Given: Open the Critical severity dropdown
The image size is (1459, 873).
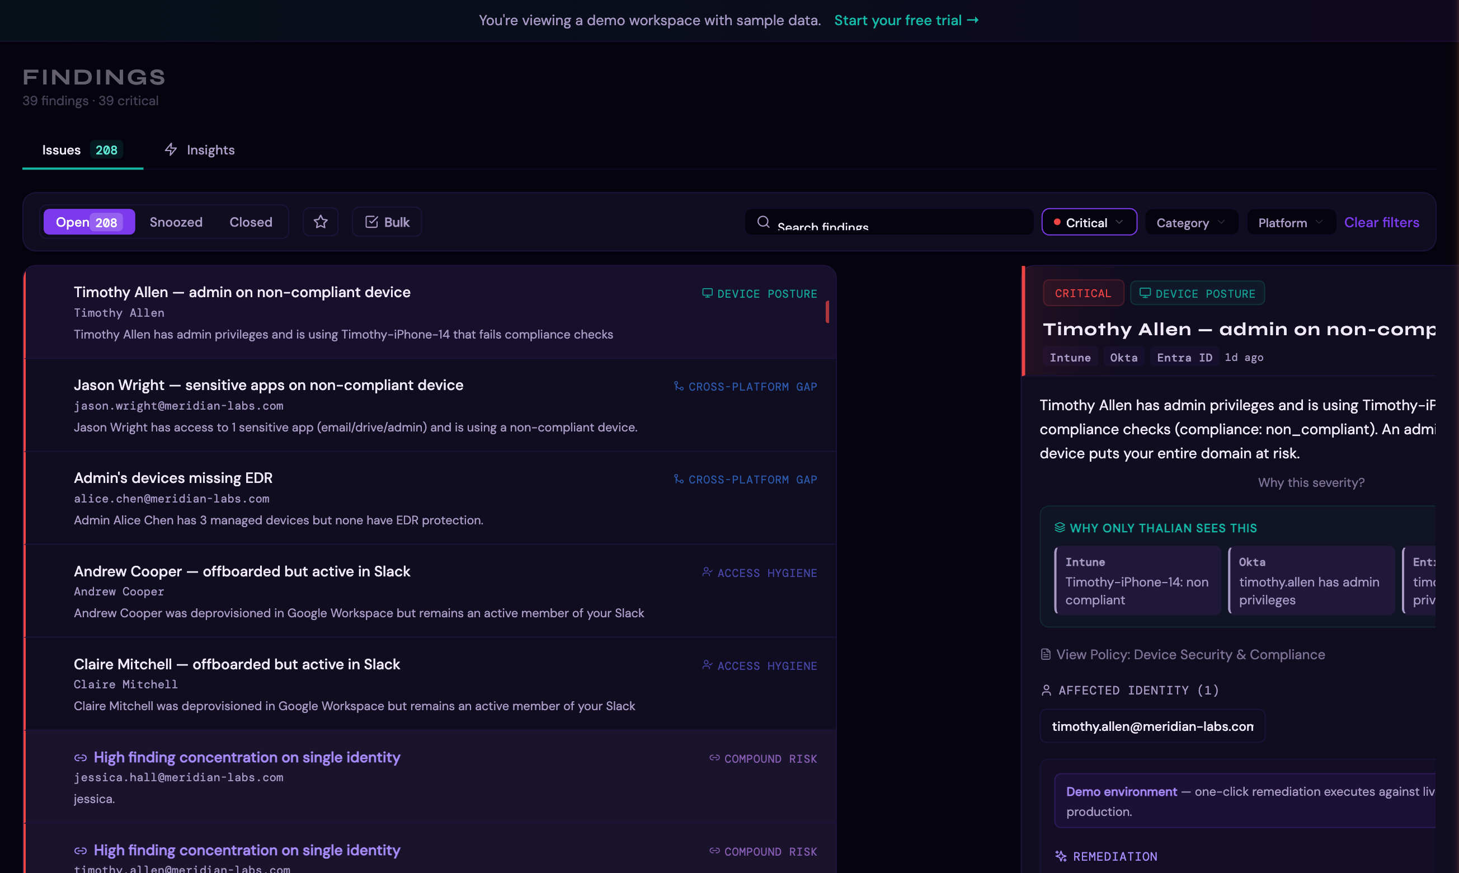Looking at the screenshot, I should [1089, 222].
